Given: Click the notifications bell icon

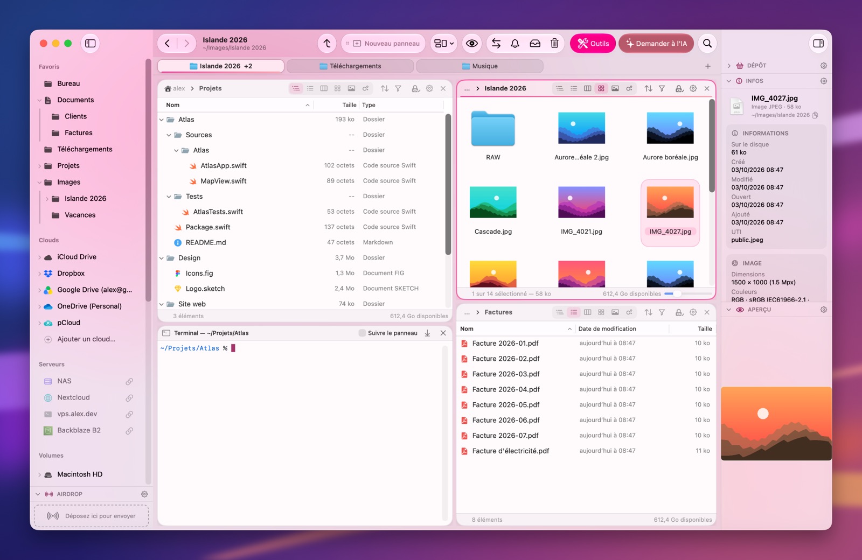Looking at the screenshot, I should click(515, 44).
